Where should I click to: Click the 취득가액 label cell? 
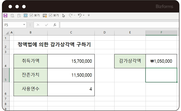(31, 61)
